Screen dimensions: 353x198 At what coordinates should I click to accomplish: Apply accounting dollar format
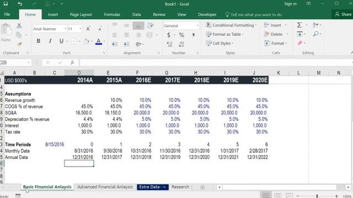pos(169,35)
